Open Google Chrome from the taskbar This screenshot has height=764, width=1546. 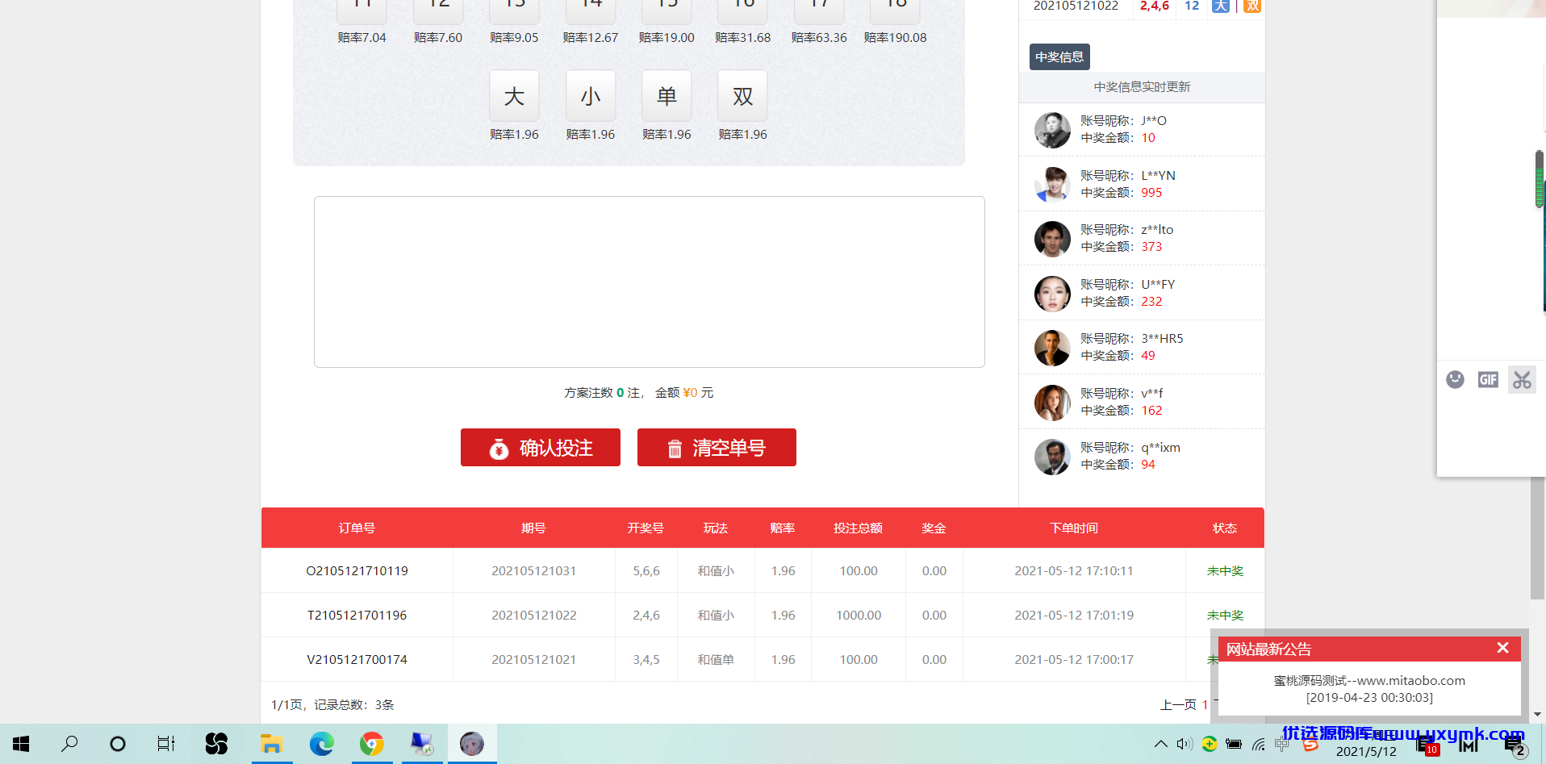tap(372, 744)
